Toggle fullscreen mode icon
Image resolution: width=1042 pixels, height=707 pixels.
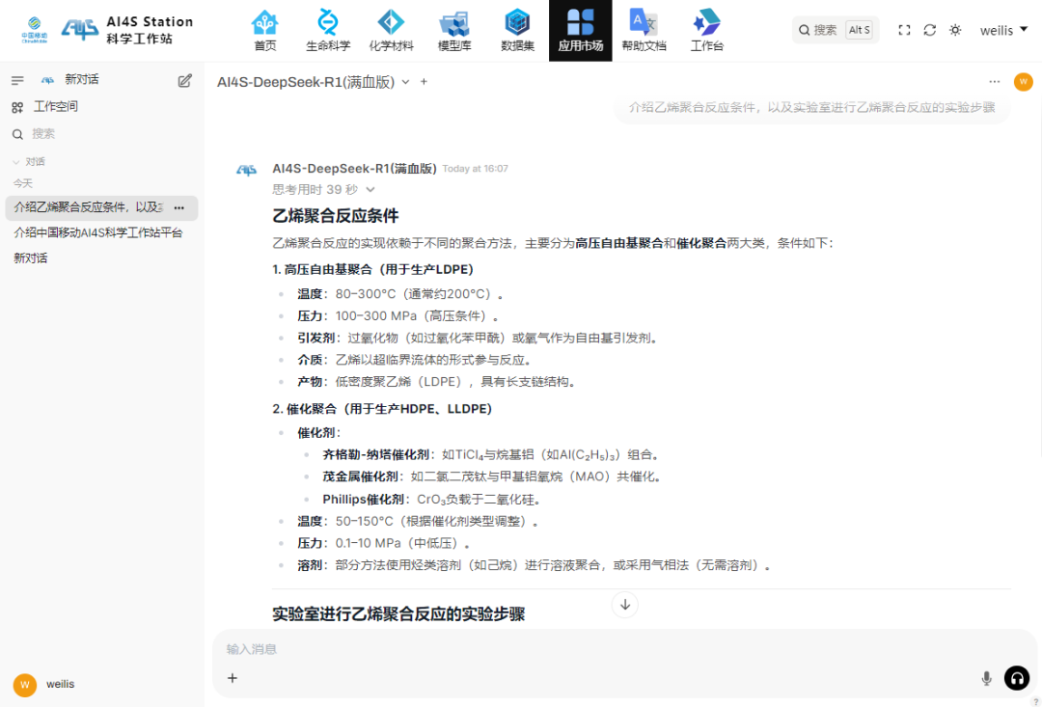point(904,30)
